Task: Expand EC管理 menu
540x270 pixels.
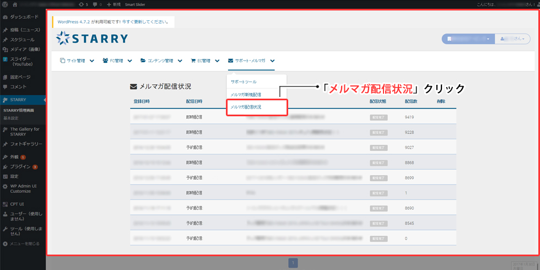Action: [205, 61]
